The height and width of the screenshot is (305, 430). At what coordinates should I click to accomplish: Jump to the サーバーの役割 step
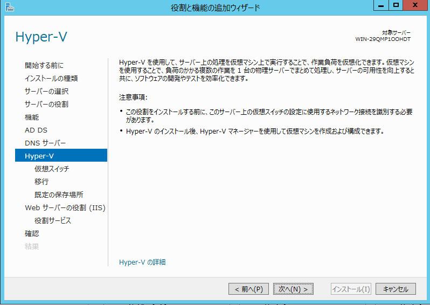[46, 104]
